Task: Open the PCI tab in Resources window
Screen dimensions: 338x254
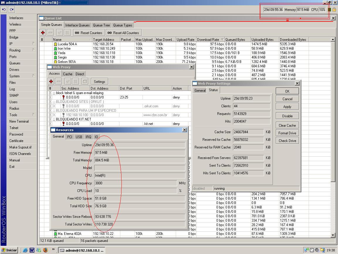Action: pyautogui.click(x=70, y=137)
